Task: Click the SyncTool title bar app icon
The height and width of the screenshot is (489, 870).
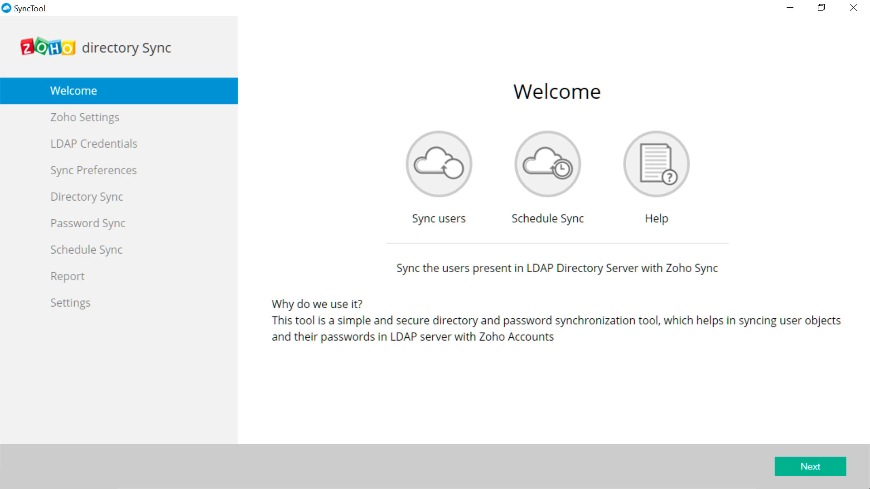Action: [6, 8]
